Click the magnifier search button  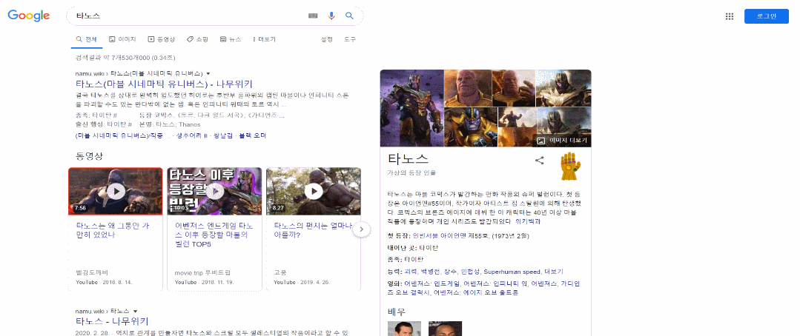point(349,16)
